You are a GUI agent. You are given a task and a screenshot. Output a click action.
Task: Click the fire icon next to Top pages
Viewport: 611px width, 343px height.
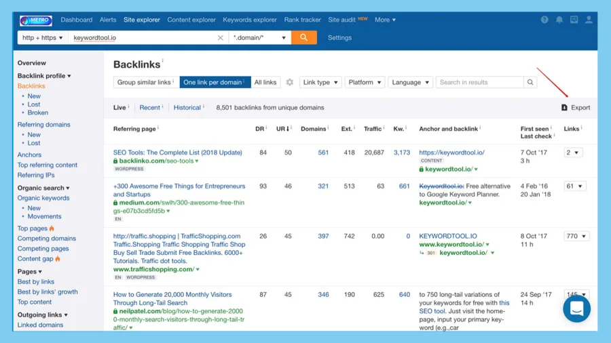pos(52,228)
